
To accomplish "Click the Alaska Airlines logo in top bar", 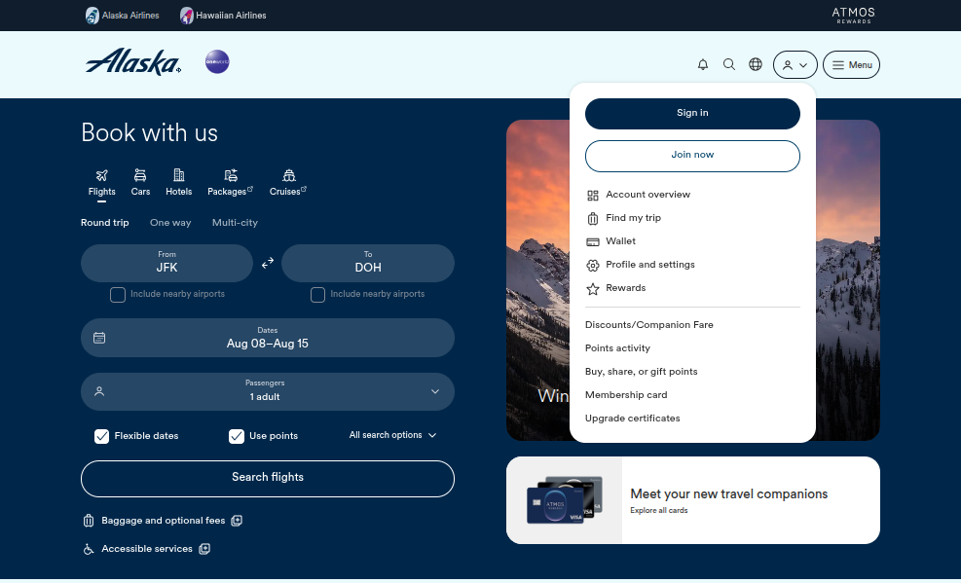I will point(122,16).
